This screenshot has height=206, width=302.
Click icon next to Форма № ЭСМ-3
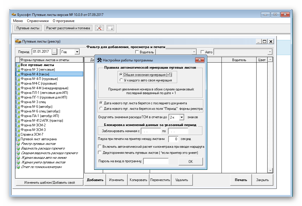[x=18, y=130]
